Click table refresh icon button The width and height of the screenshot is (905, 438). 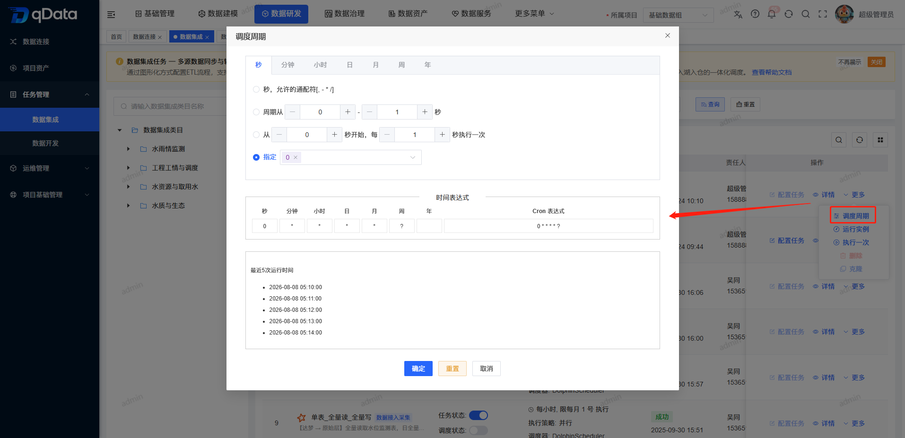[x=860, y=140]
